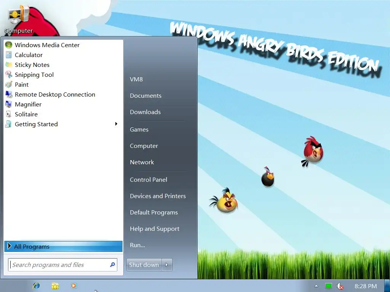Image resolution: width=390 pixels, height=292 pixels.
Task: Open Network from Start menu
Action: [x=142, y=162]
